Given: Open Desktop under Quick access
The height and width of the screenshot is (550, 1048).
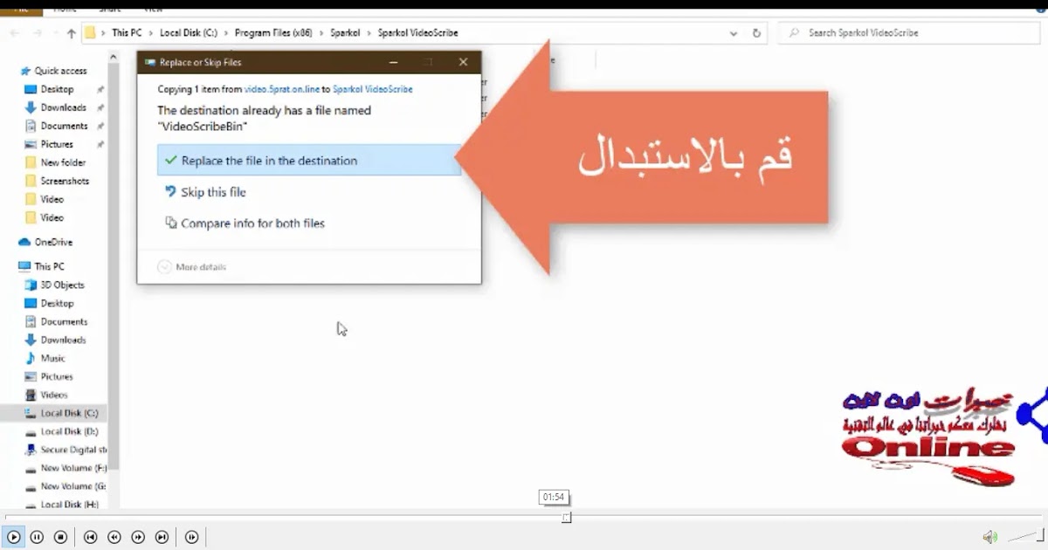Looking at the screenshot, I should (57, 89).
